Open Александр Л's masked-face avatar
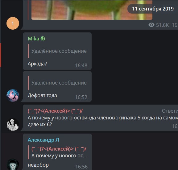Image resolution: width=178 pixels, height=170 pixels. (13, 164)
